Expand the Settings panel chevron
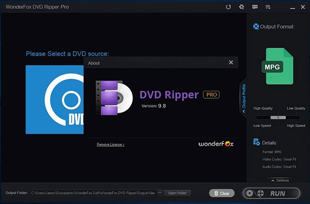310x204 pixels. 280,180
